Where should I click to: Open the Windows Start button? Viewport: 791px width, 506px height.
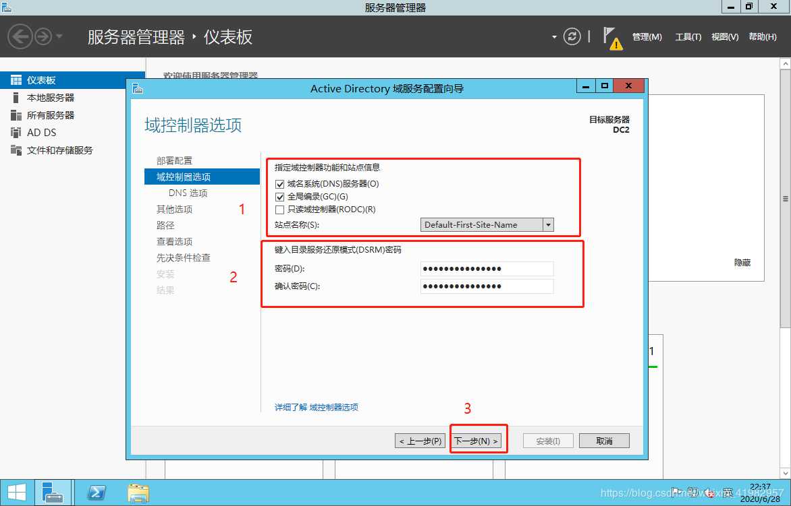tap(16, 493)
